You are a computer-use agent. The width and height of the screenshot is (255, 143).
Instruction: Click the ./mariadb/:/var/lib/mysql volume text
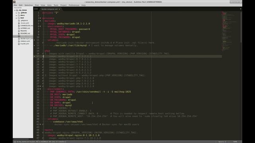click(70, 46)
